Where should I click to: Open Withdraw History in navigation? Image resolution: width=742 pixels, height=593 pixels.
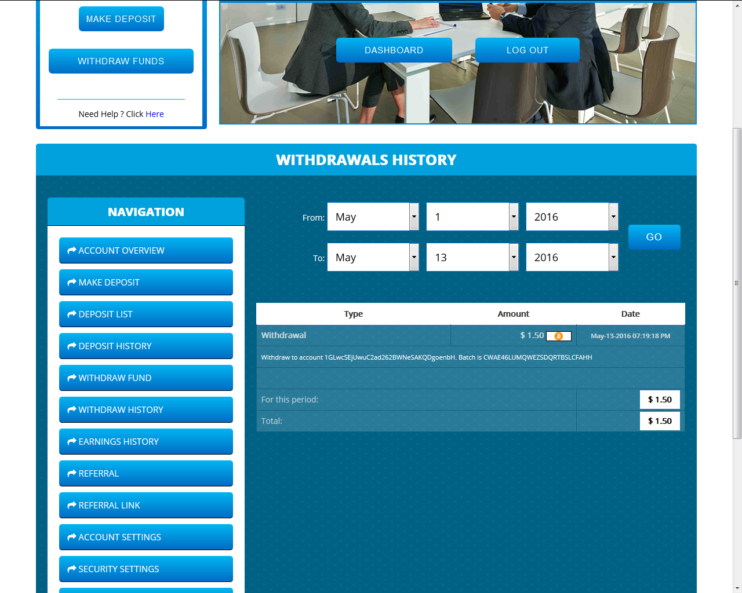[146, 410]
